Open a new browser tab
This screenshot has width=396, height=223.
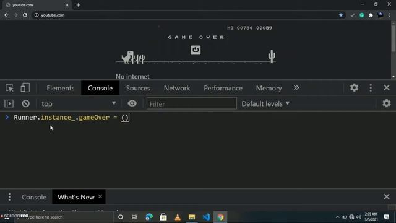(79, 5)
